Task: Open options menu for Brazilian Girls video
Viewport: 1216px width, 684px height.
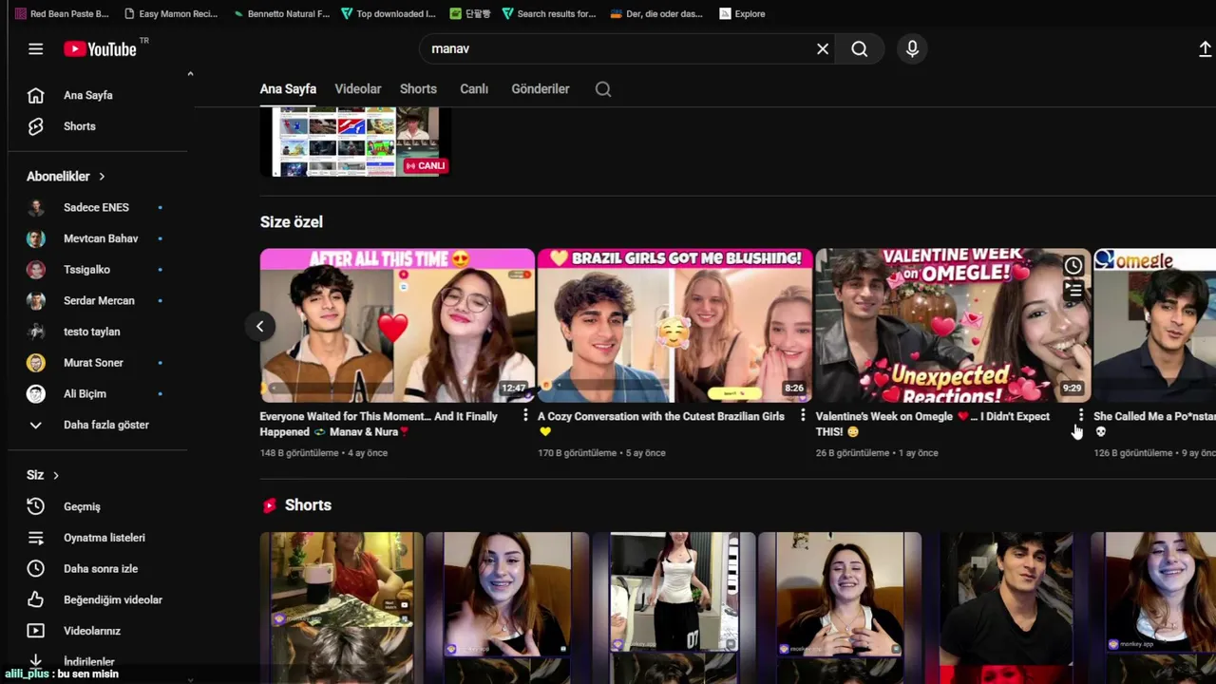Action: 803,416
